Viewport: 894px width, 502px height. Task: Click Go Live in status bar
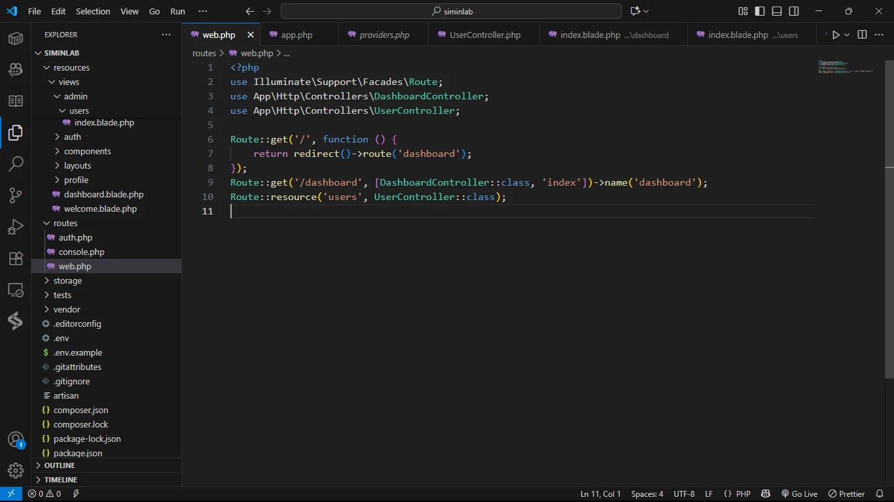coord(799,494)
